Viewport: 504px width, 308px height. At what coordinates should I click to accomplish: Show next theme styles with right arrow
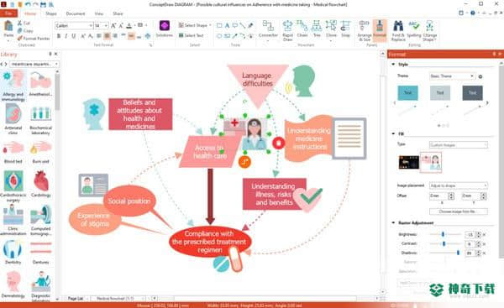point(487,102)
